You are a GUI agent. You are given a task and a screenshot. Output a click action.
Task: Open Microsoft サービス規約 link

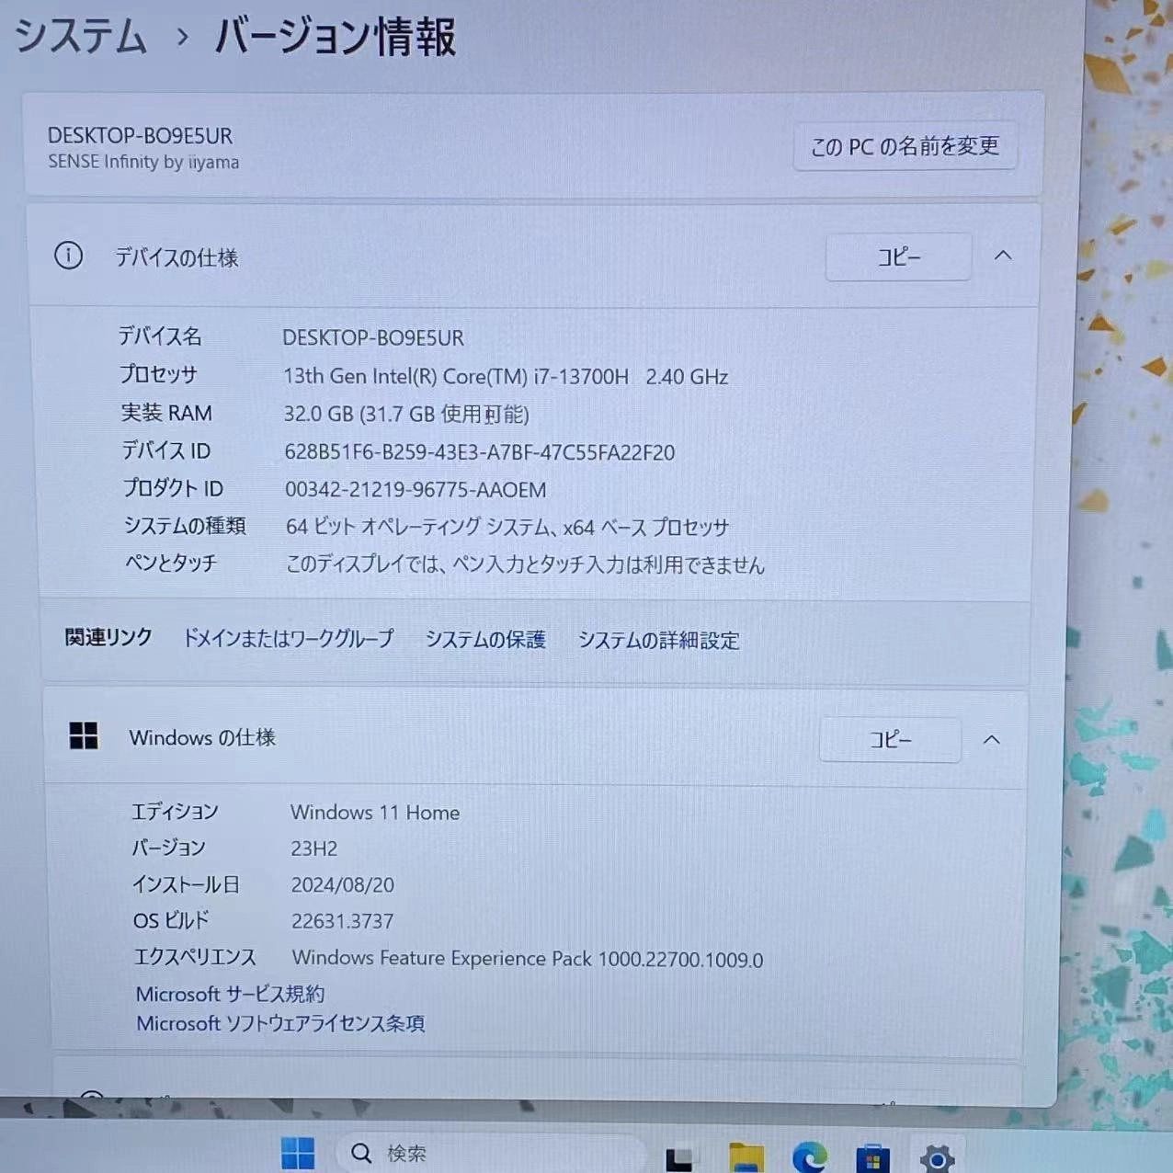[x=230, y=994]
